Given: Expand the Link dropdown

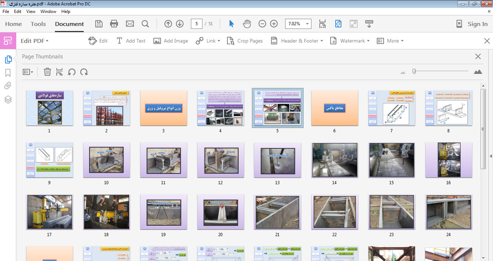Looking at the screenshot, I should 219,41.
